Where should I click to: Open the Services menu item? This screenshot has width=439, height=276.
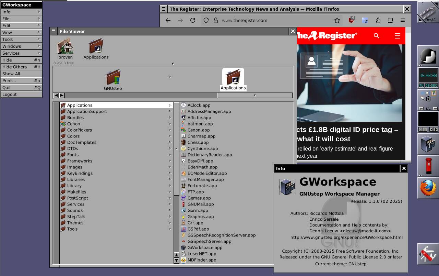click(x=21, y=53)
